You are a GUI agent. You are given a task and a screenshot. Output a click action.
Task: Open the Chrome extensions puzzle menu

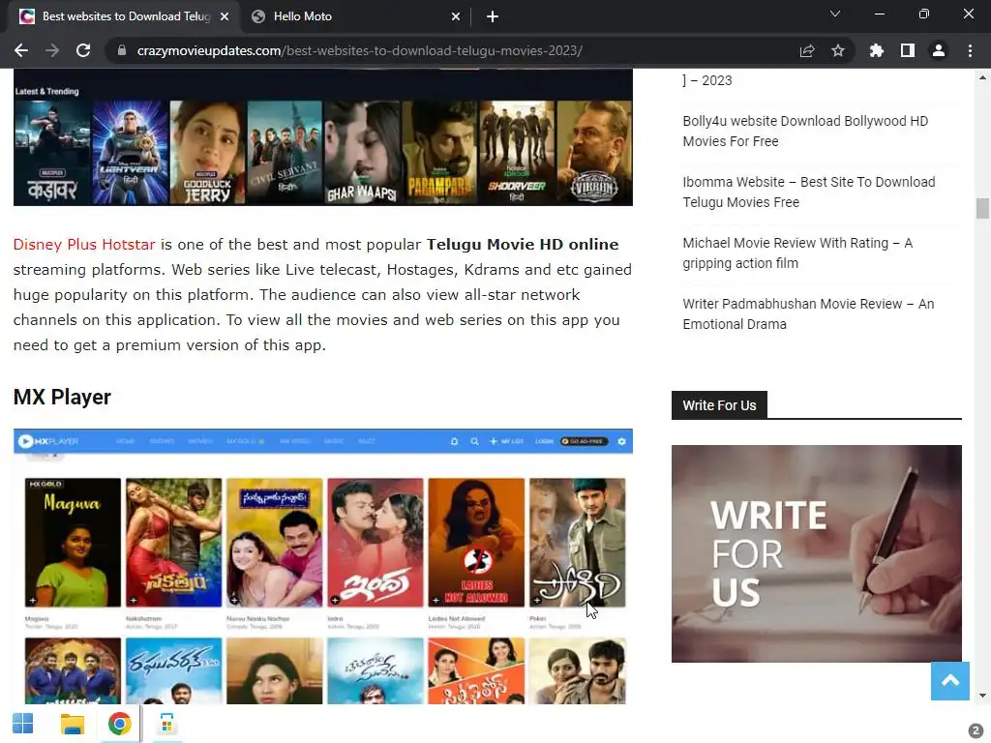(x=877, y=50)
